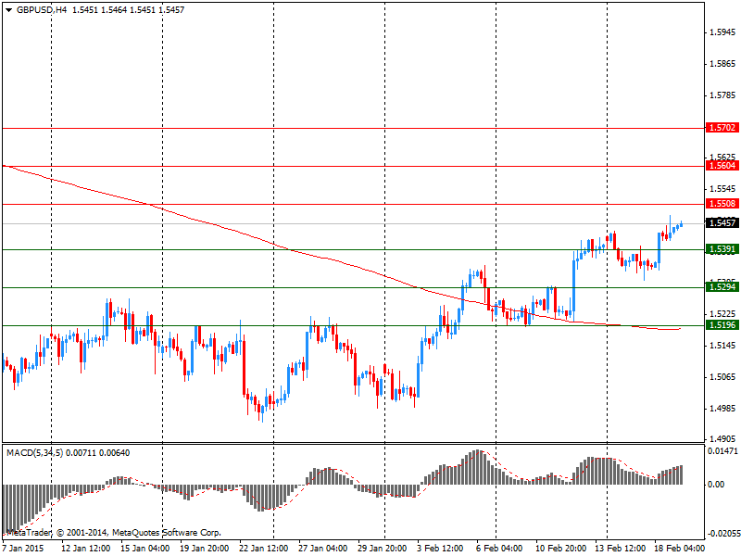Click the 15 Jan 04:00 time label
Image resolution: width=741 pixels, height=556 pixels.
click(x=145, y=549)
